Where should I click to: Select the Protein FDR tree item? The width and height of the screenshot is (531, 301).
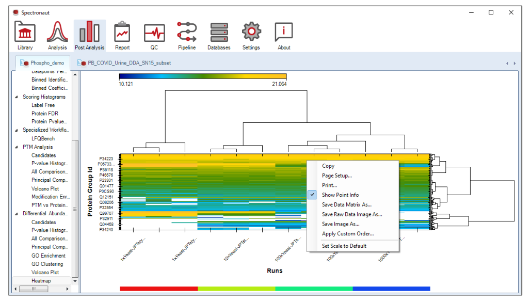click(x=45, y=114)
